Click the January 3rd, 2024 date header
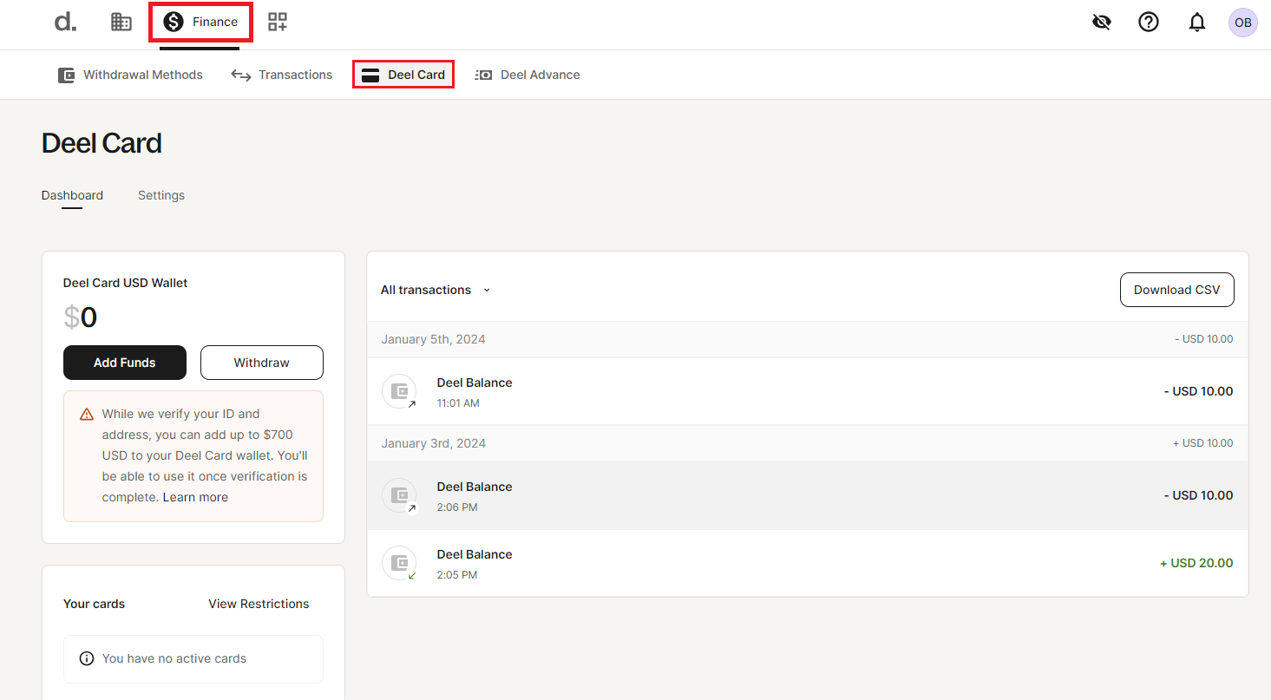 coord(434,443)
